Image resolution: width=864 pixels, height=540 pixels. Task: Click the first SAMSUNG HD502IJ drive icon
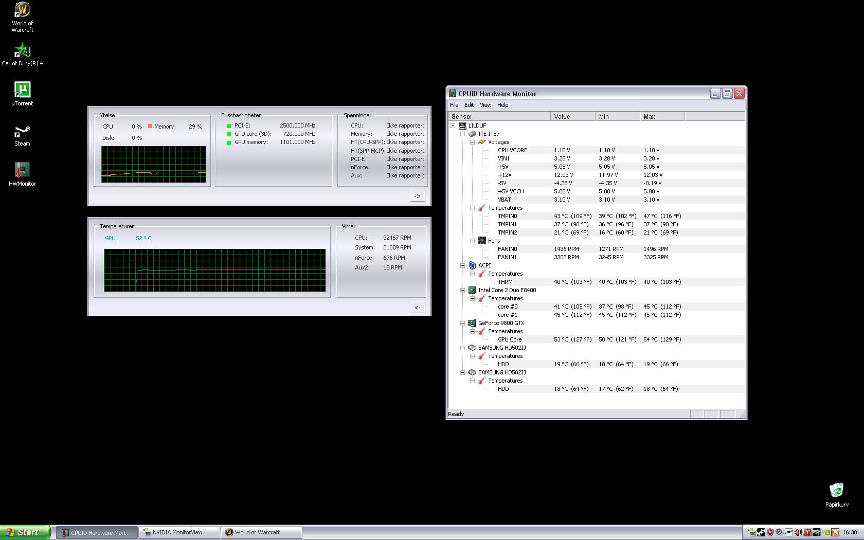tap(472, 348)
